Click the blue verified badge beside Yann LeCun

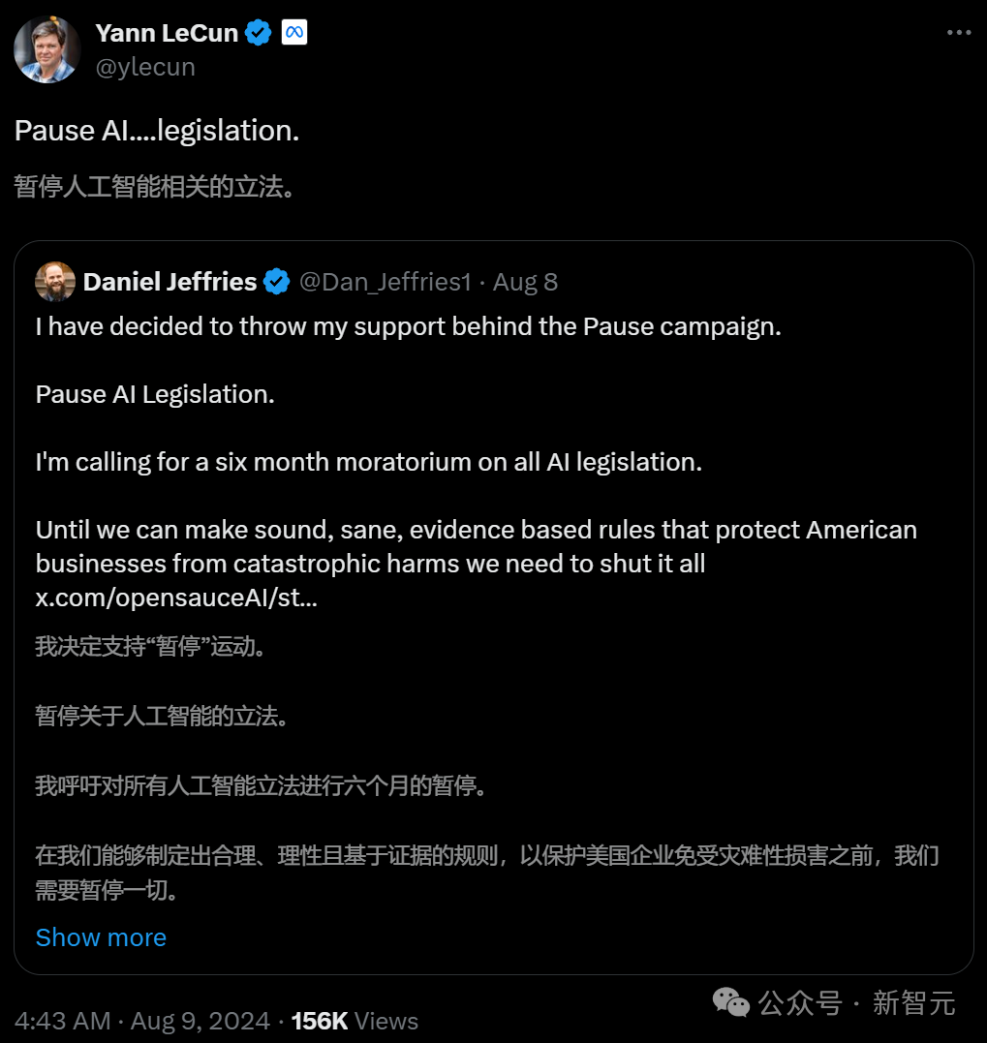pos(258,33)
